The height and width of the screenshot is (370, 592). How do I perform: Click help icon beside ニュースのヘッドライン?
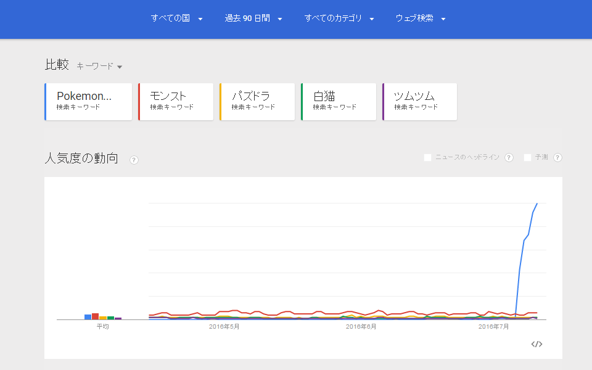tap(509, 158)
